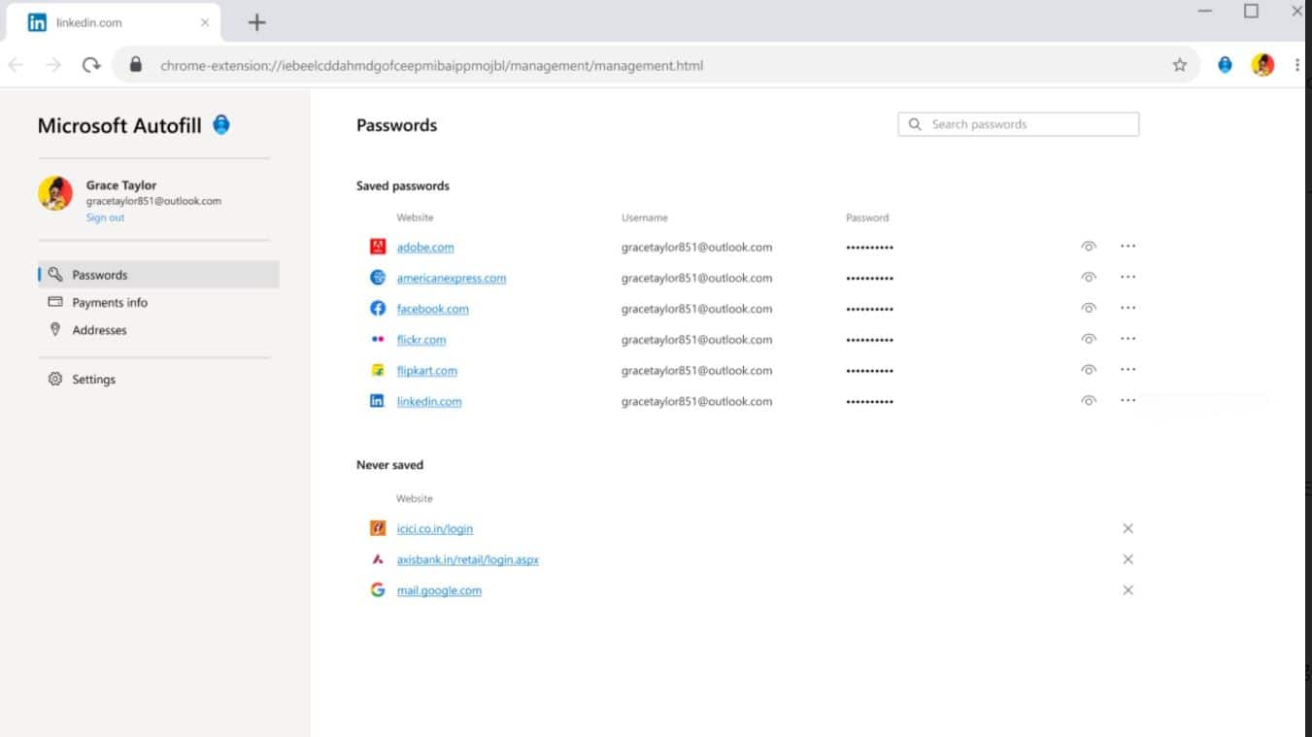Unhide the flickr.com password
Image resolution: width=1312 pixels, height=737 pixels.
1089,340
